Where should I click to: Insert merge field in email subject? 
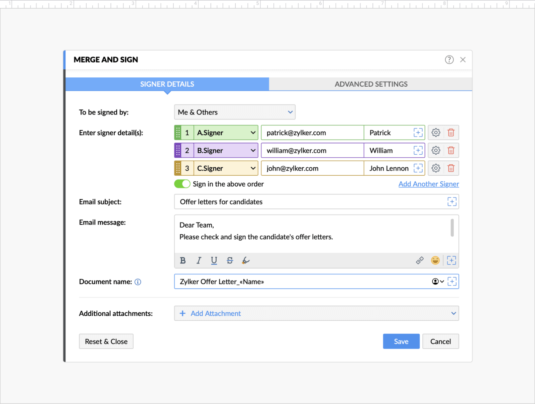click(x=452, y=202)
